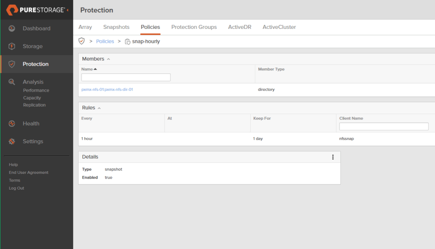
Task: Click the Keep For column header
Action: click(262, 118)
